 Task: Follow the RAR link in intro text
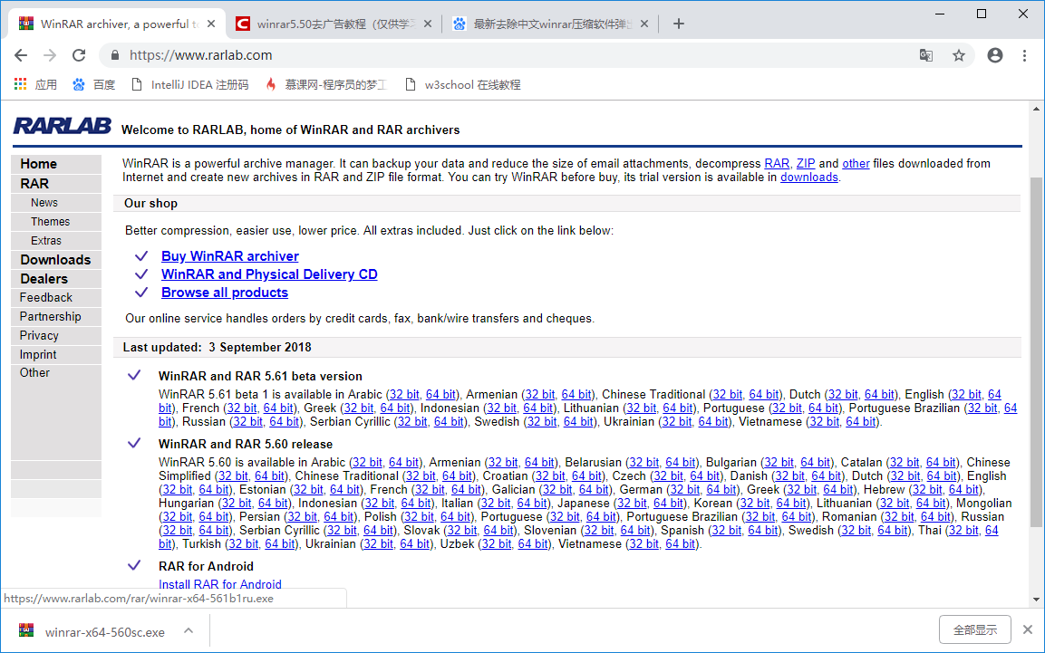pyautogui.click(x=777, y=164)
